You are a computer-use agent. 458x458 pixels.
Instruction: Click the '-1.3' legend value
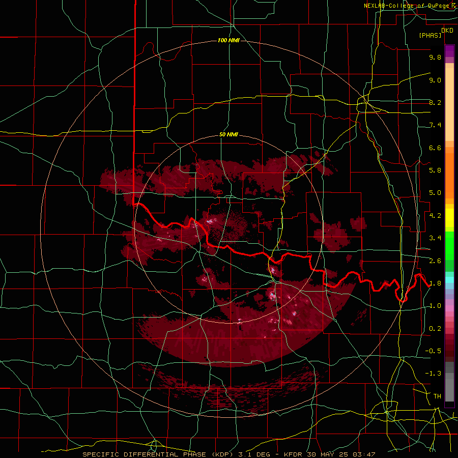433,374
